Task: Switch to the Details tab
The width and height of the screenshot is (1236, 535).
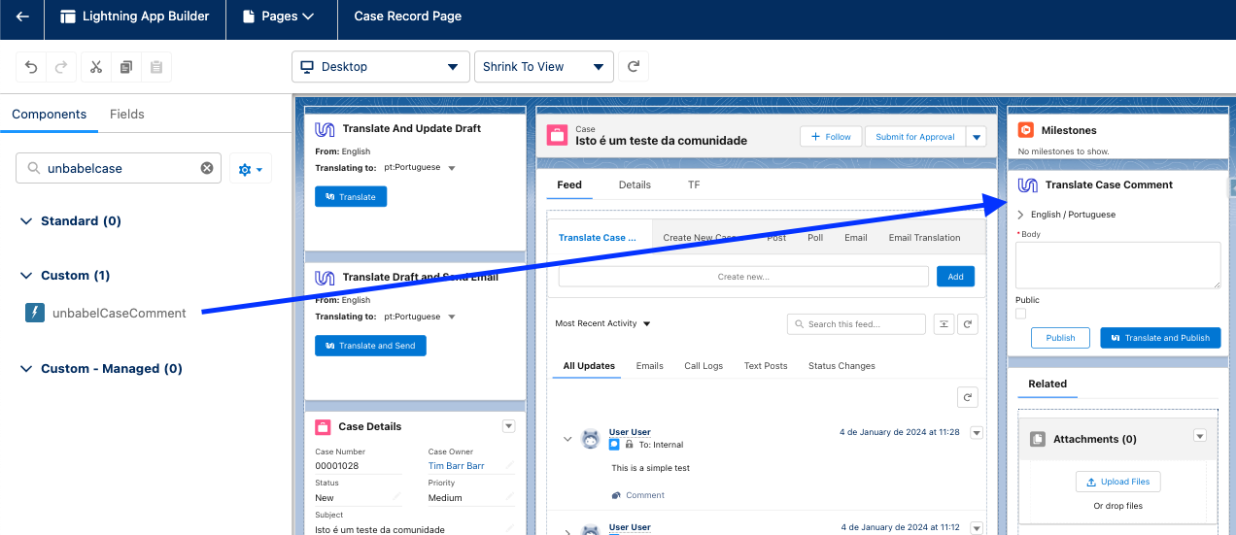Action: coord(635,184)
